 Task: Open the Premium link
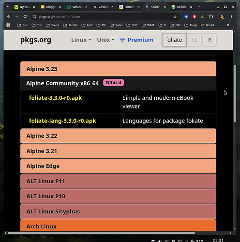137,40
